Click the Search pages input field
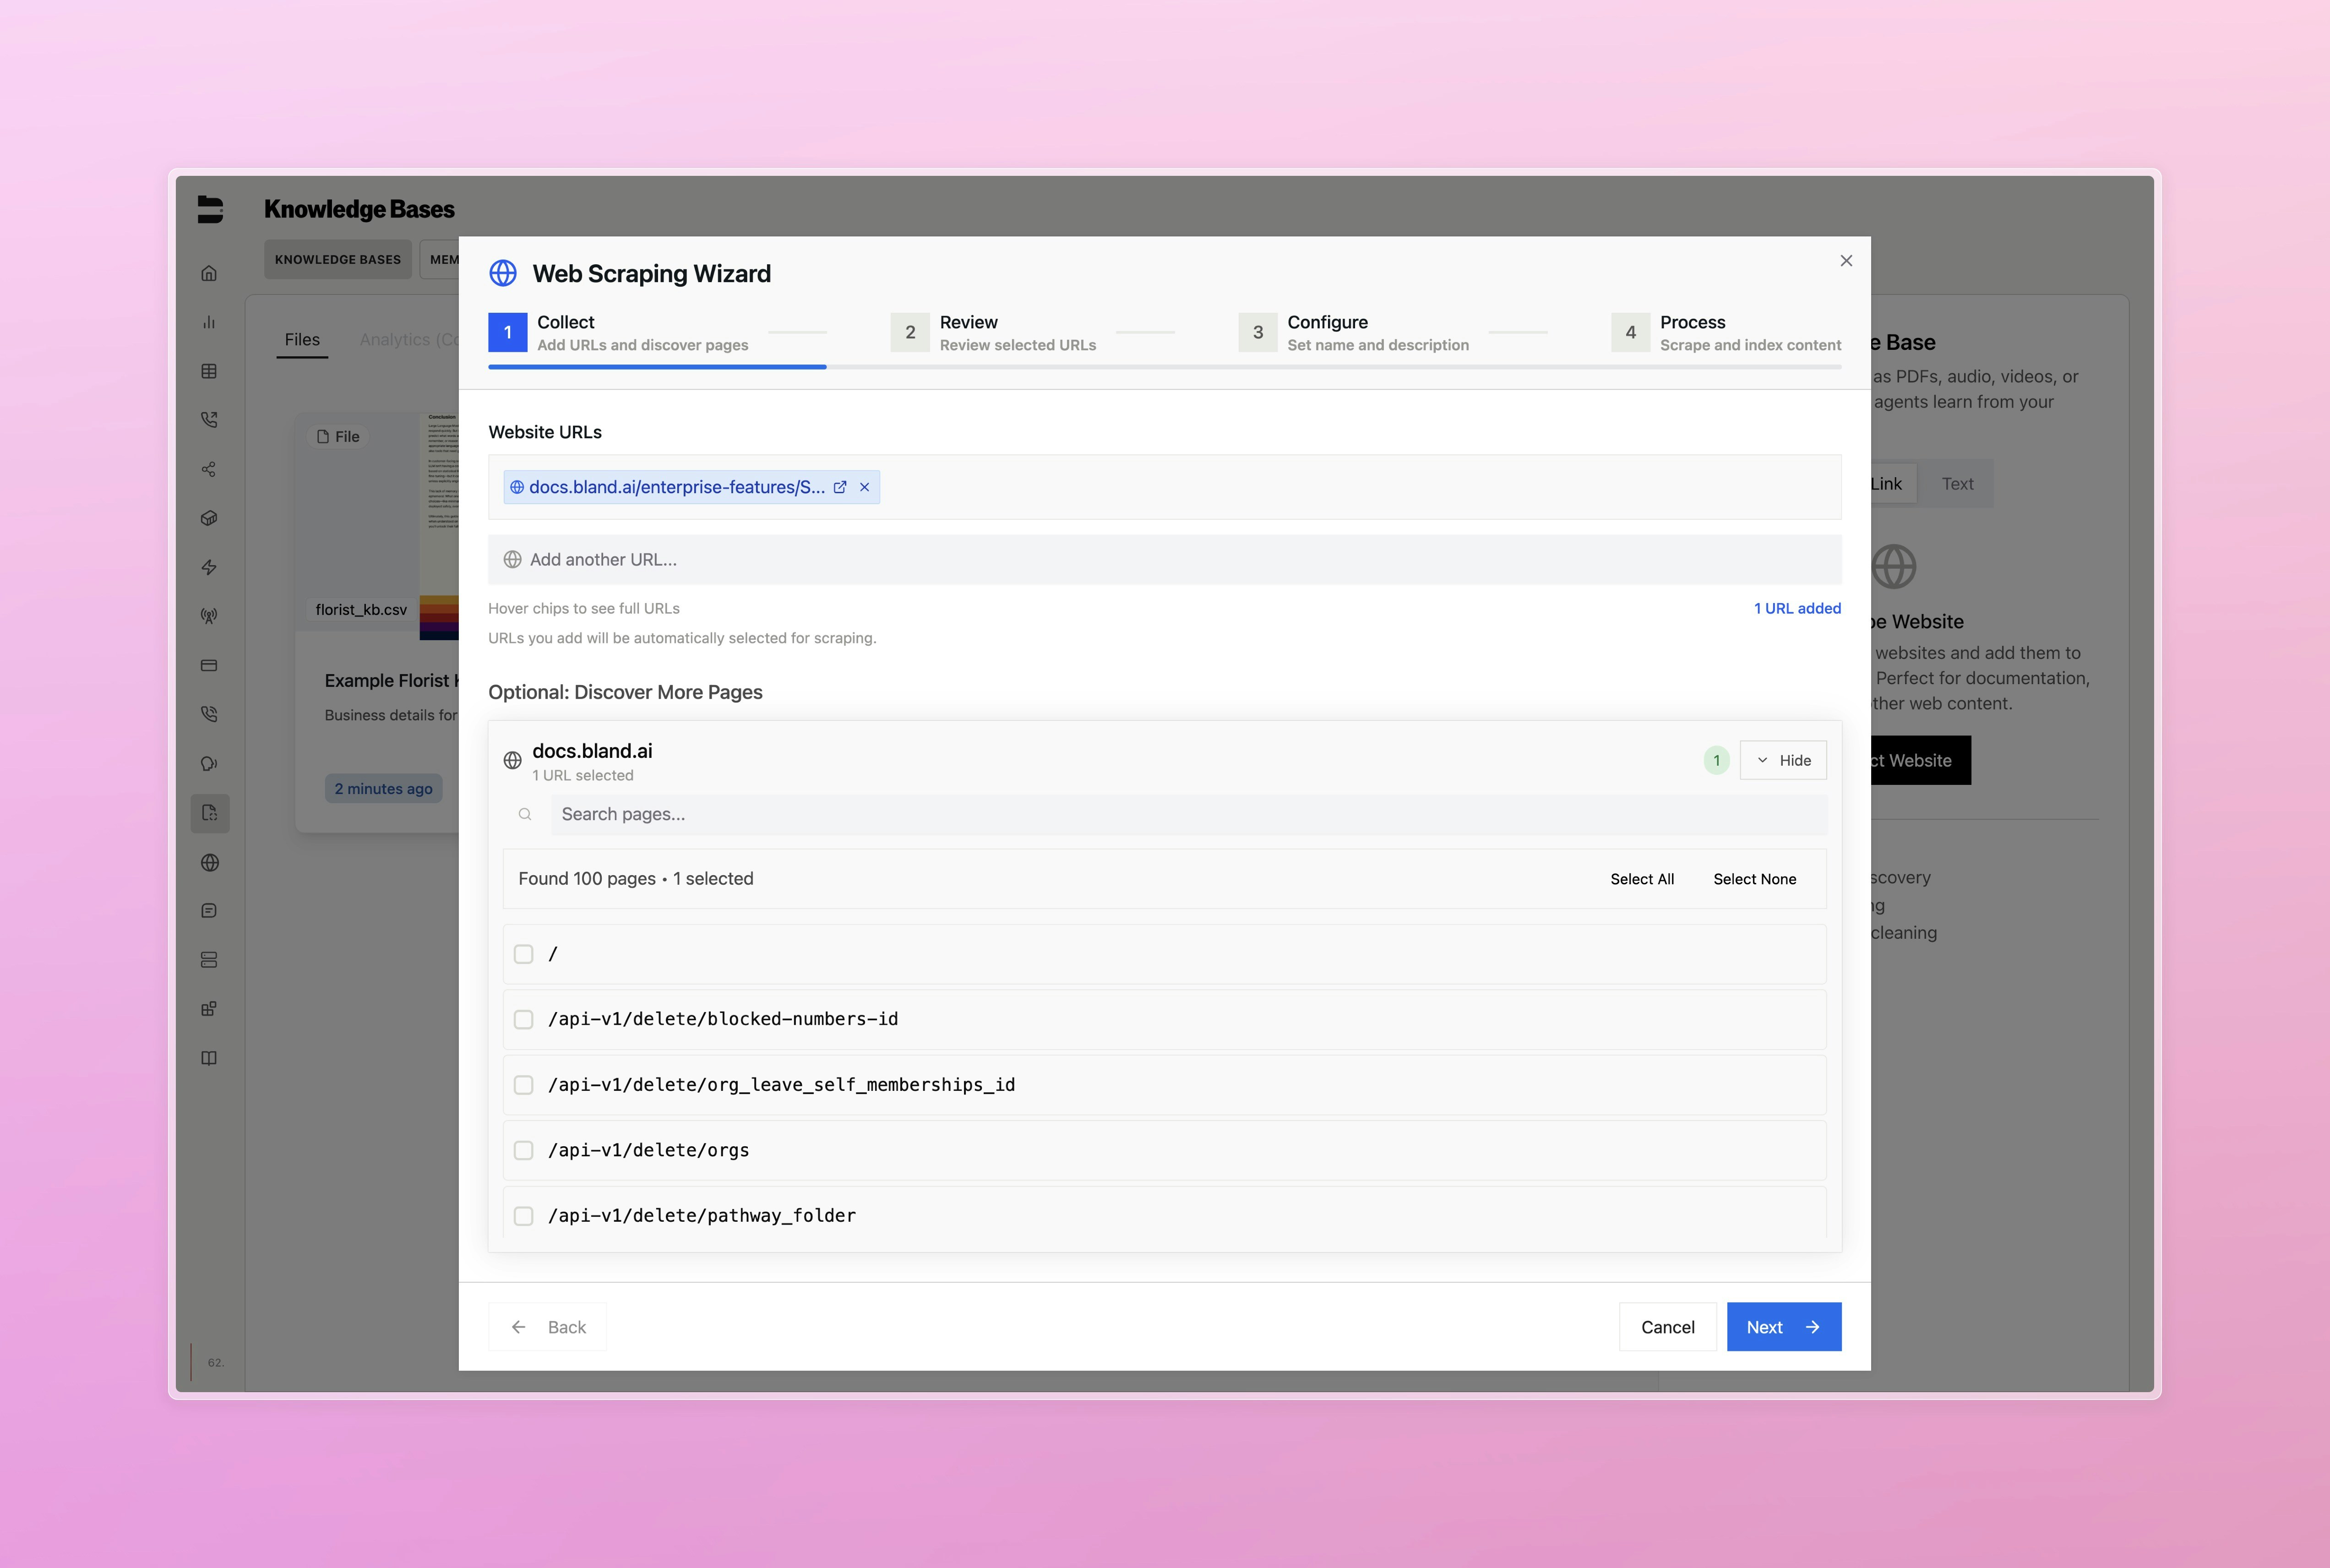The height and width of the screenshot is (1568, 2330). click(x=1187, y=814)
